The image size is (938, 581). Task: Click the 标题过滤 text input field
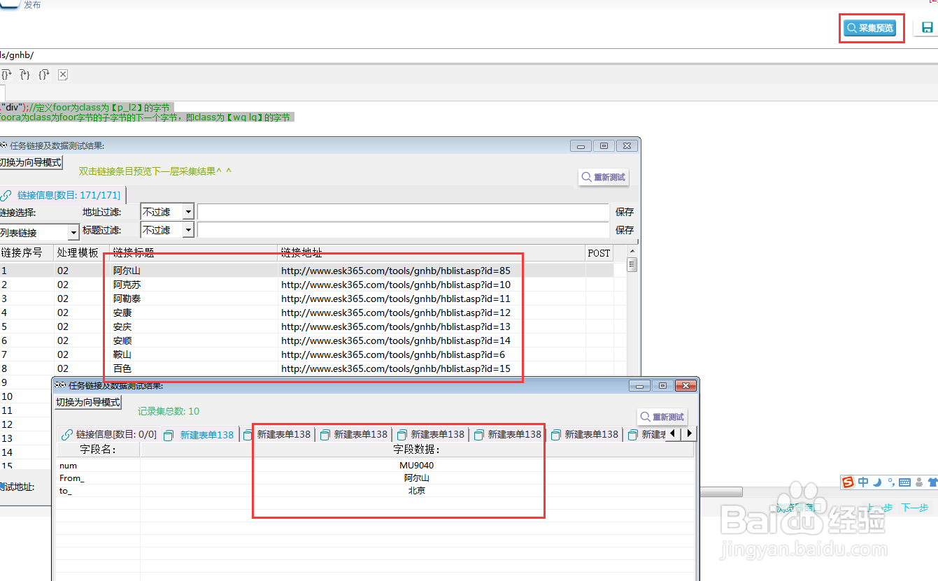tap(403, 229)
